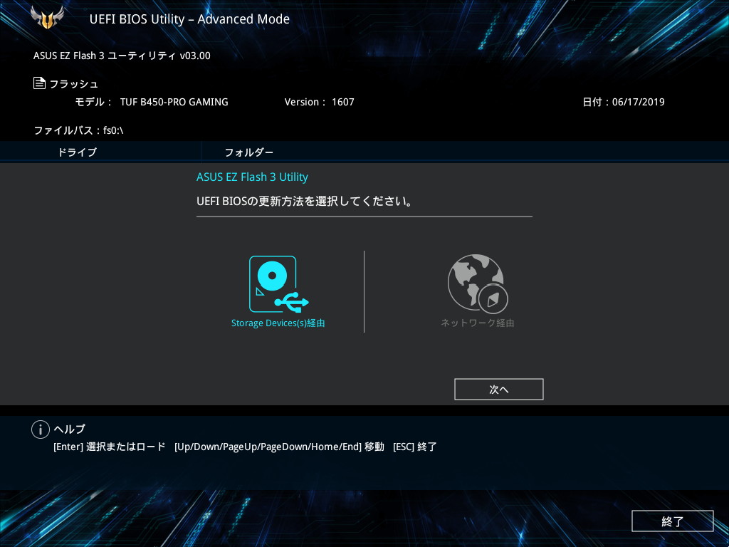
Task: Choose the 'ネットワーク経由' label
Action: (x=478, y=323)
